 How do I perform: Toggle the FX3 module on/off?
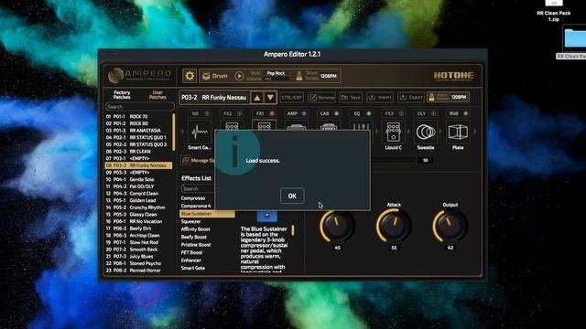[x=401, y=113]
